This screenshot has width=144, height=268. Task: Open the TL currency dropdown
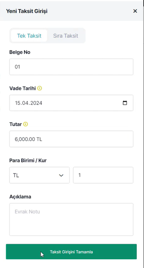[x=39, y=175]
